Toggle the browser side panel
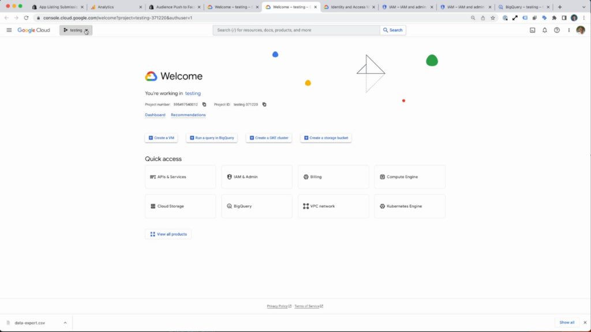This screenshot has width=591, height=332. (x=564, y=18)
